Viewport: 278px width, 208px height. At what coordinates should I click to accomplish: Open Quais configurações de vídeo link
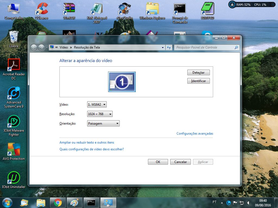tap(92, 149)
